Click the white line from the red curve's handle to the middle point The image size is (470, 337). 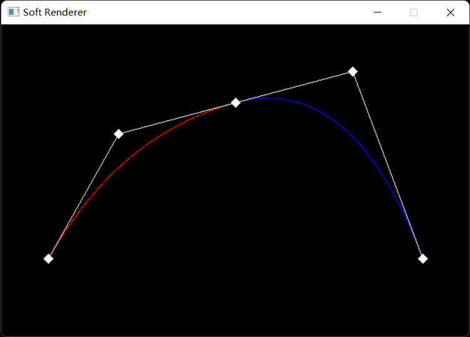177,118
